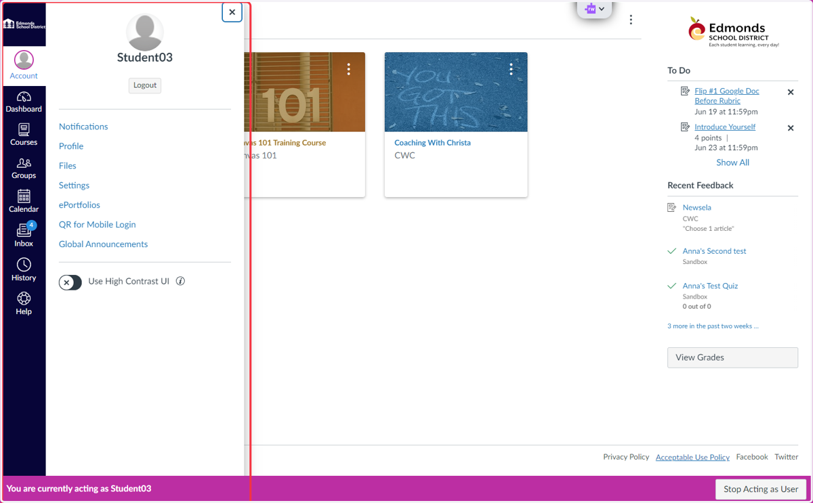
Task: Open the Acceptable Use Policy link
Action: point(692,458)
